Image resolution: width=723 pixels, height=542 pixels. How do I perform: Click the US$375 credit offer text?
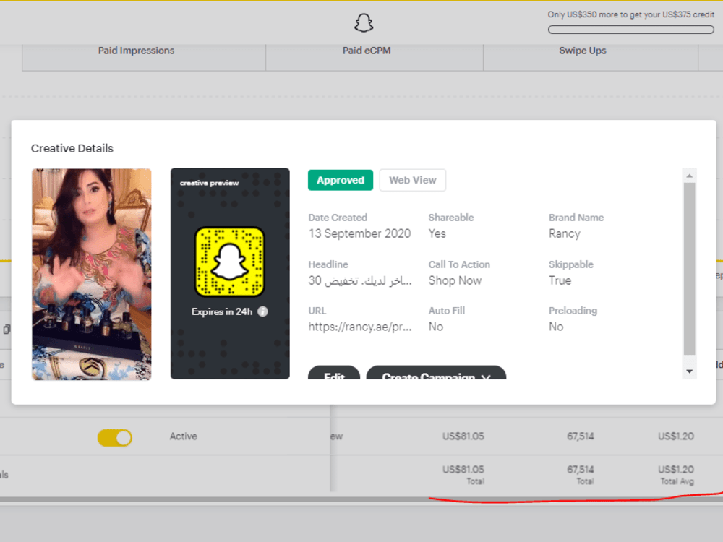(630, 14)
